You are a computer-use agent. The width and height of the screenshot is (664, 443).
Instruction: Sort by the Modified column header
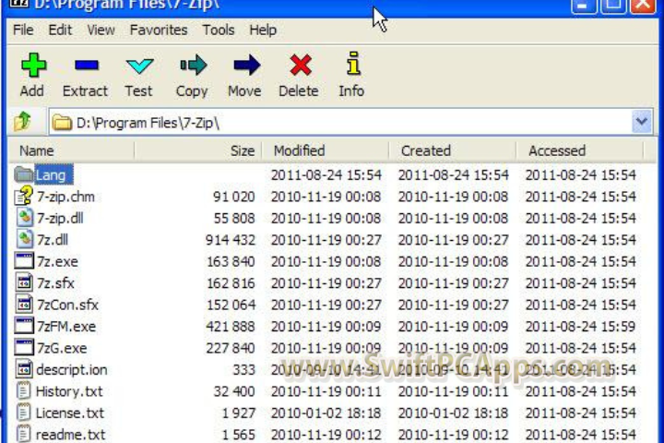point(326,151)
